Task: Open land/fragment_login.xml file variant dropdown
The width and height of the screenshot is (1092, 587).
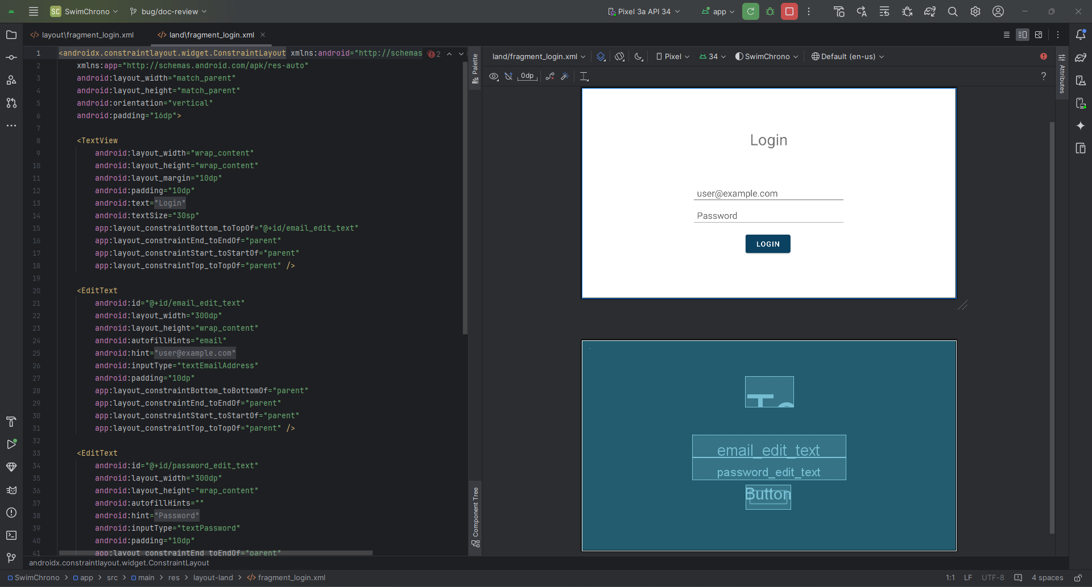Action: [539, 56]
